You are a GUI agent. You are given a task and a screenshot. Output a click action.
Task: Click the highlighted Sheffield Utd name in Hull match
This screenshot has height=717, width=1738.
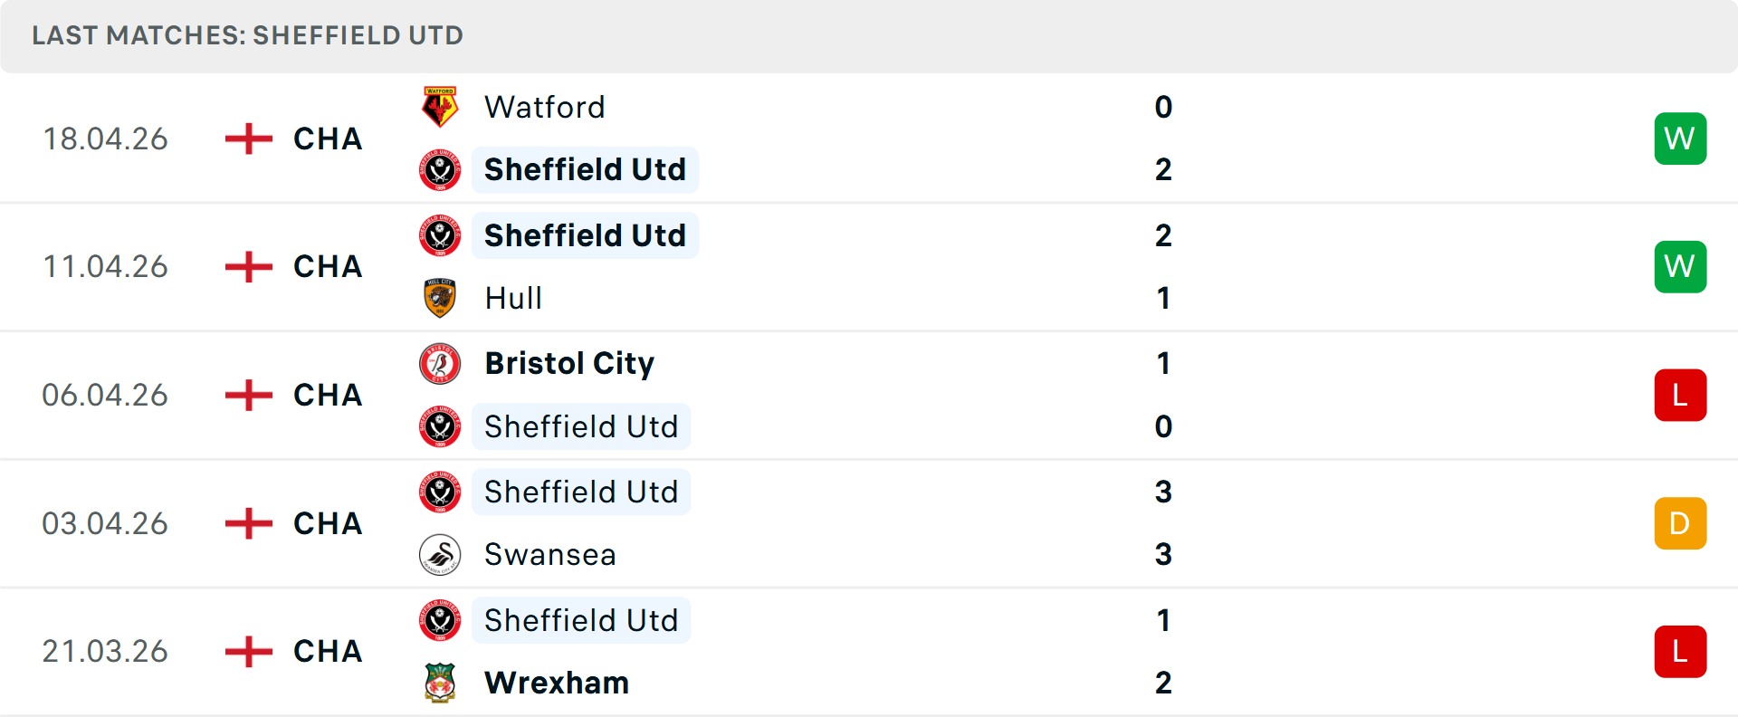click(585, 234)
